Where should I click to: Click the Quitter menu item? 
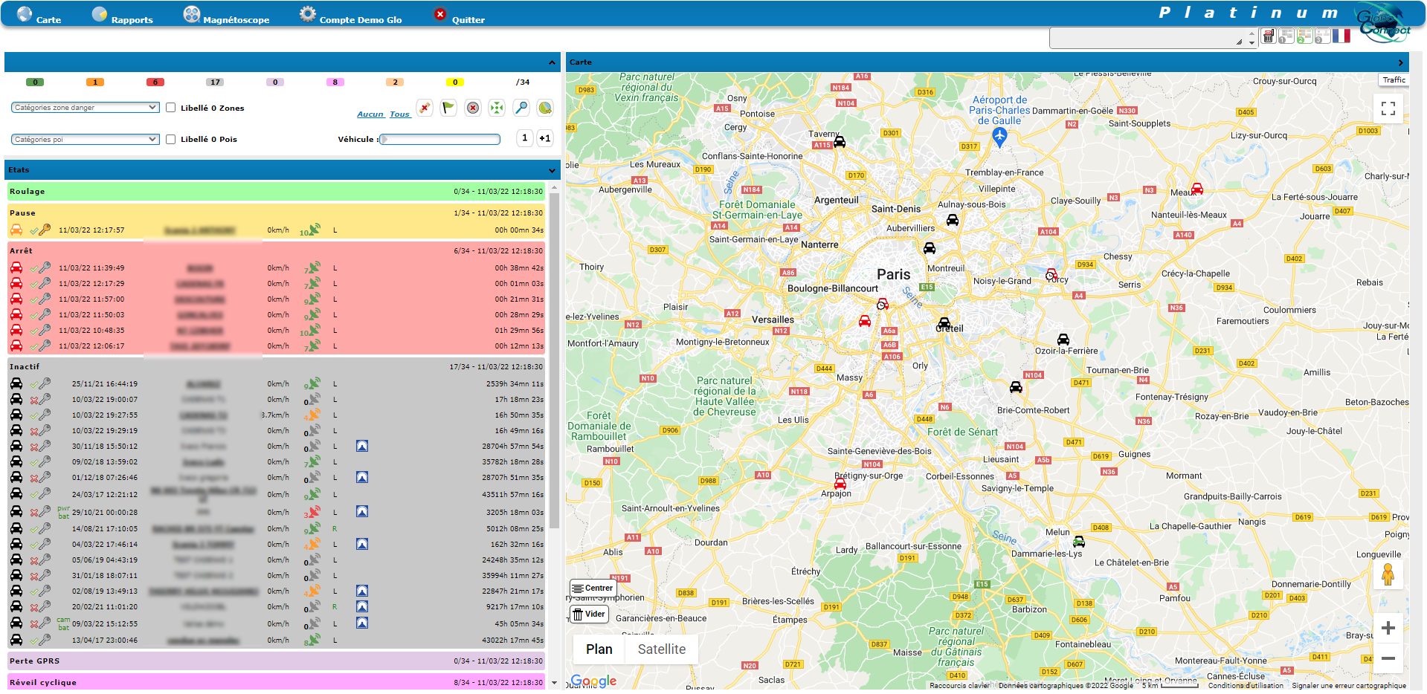coord(459,15)
